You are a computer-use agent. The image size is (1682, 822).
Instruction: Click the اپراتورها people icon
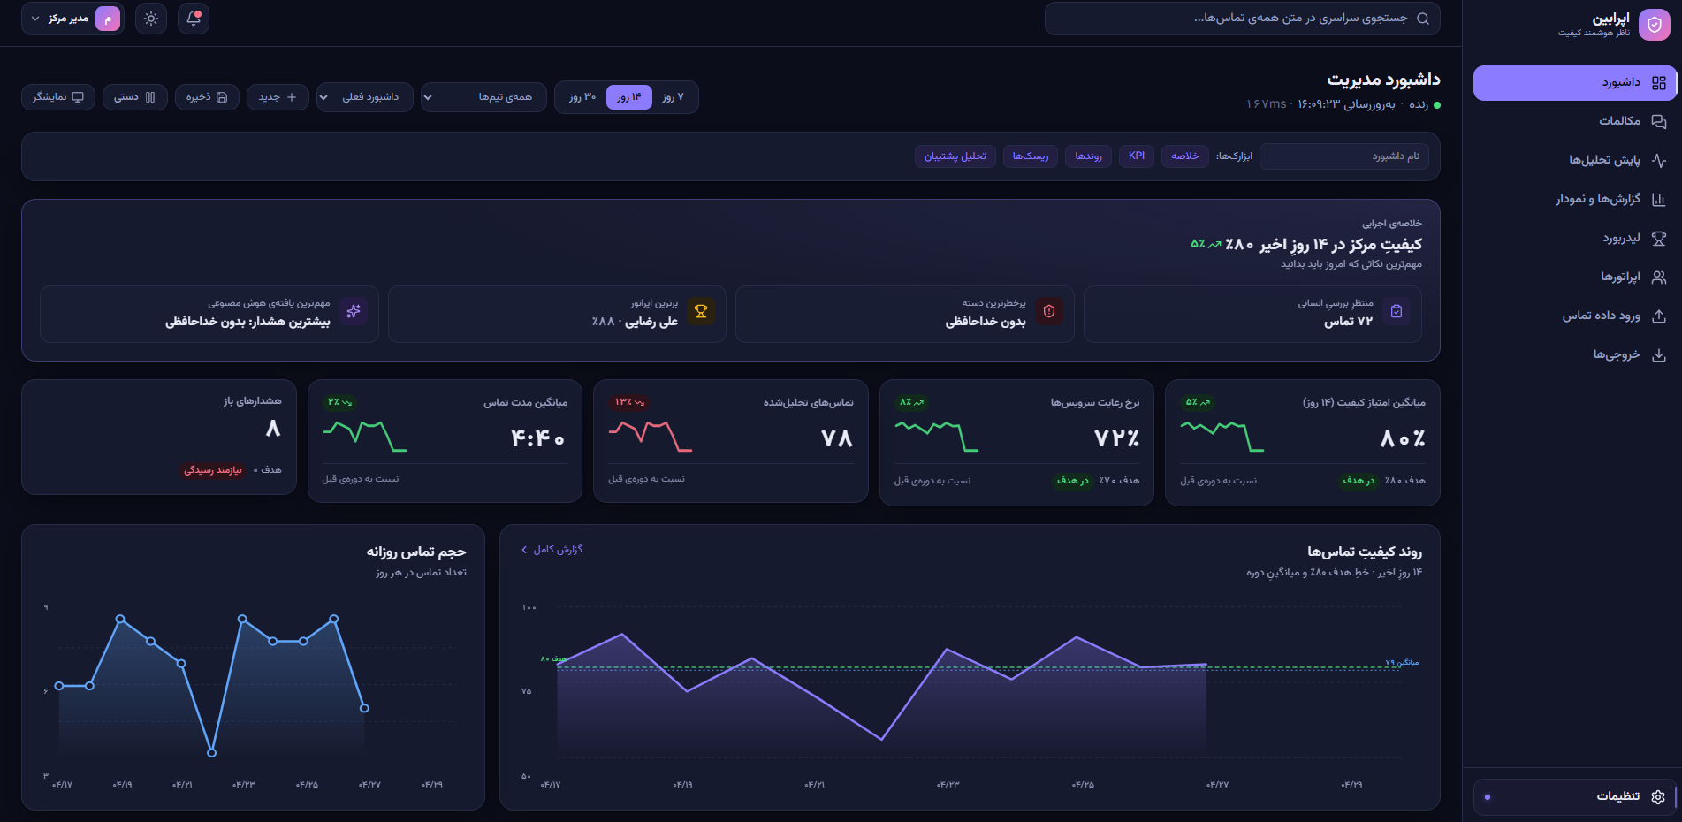[x=1658, y=277]
